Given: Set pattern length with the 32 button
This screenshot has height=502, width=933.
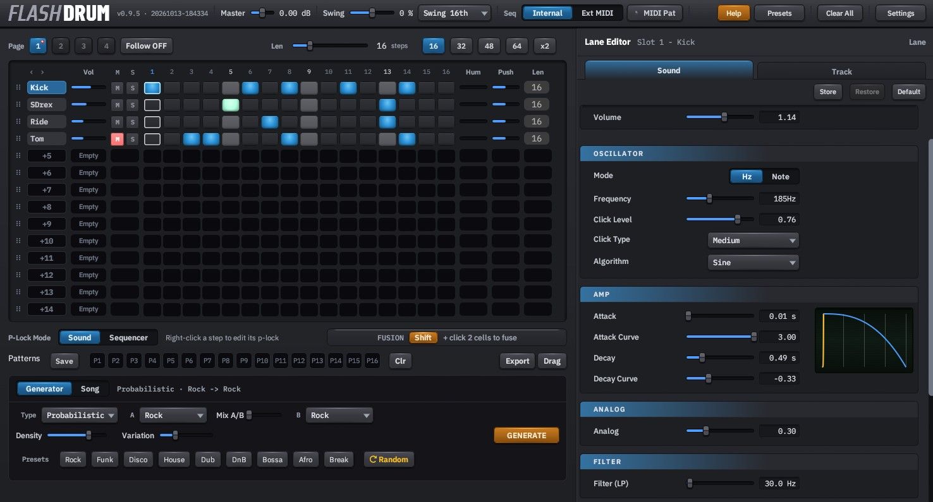Looking at the screenshot, I should [461, 46].
